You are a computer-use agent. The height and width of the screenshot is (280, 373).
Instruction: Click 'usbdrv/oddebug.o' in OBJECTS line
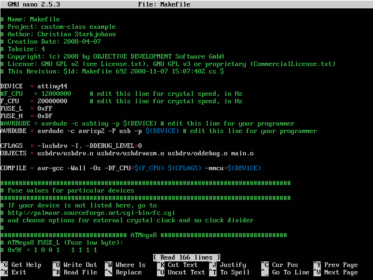pos(198,153)
